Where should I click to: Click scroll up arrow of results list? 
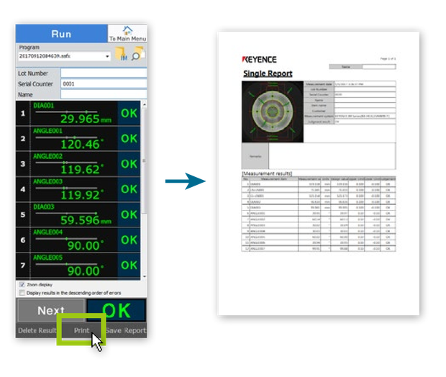(x=145, y=104)
